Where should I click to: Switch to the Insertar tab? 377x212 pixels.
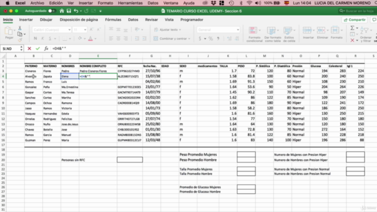(x=26, y=19)
